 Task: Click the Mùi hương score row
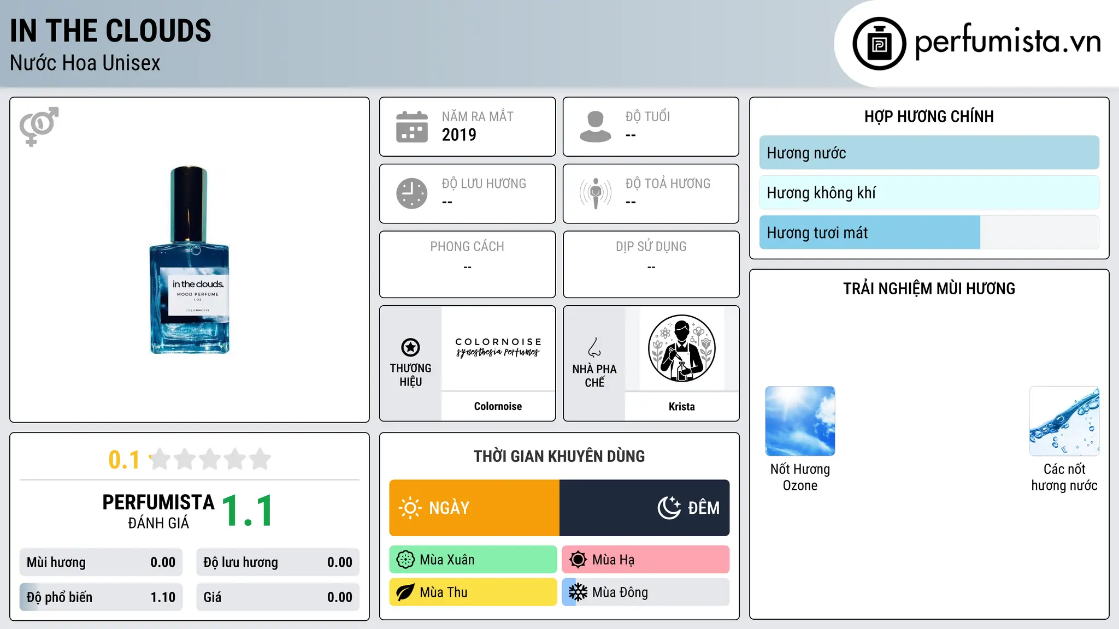tap(101, 562)
